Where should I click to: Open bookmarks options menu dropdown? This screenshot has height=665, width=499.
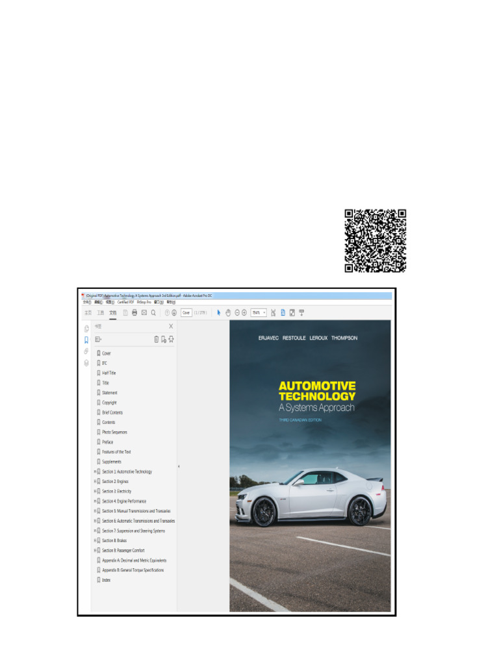click(99, 339)
